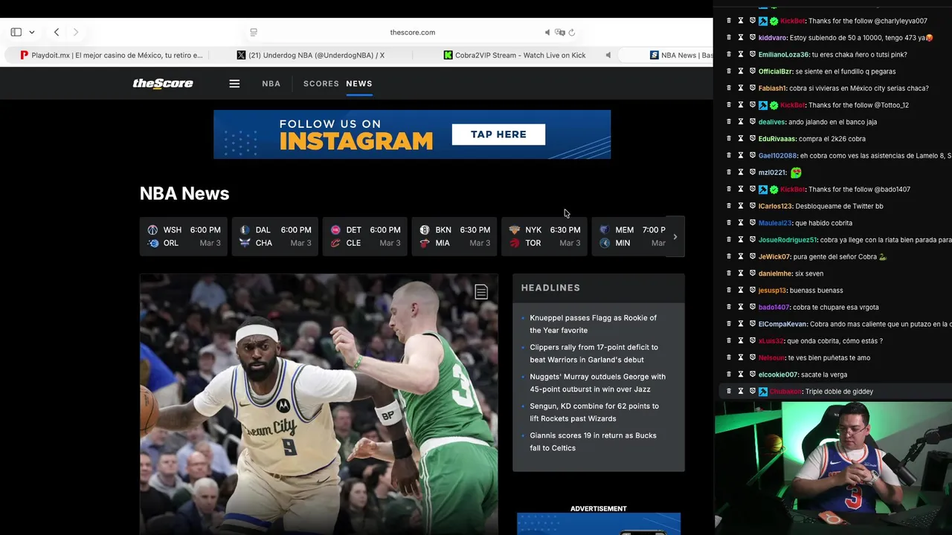The height and width of the screenshot is (535, 952).
Task: Read Knueppel passes Flagg headline
Action: pos(593,324)
